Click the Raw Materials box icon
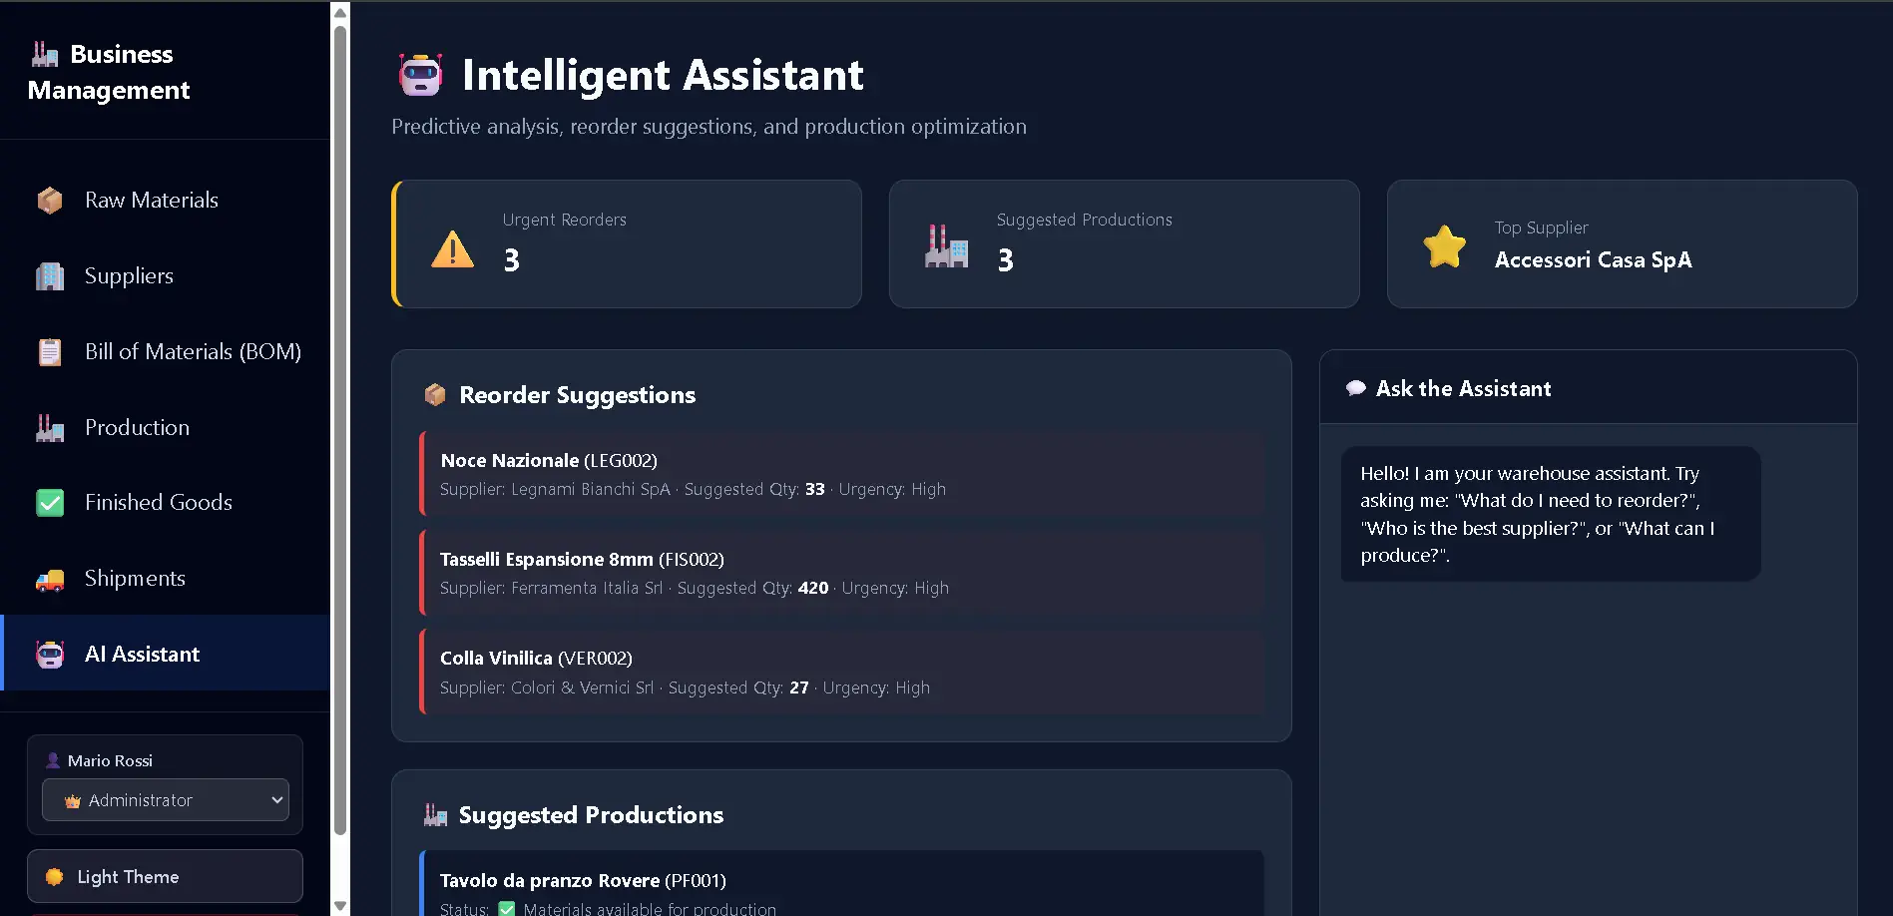 50,201
